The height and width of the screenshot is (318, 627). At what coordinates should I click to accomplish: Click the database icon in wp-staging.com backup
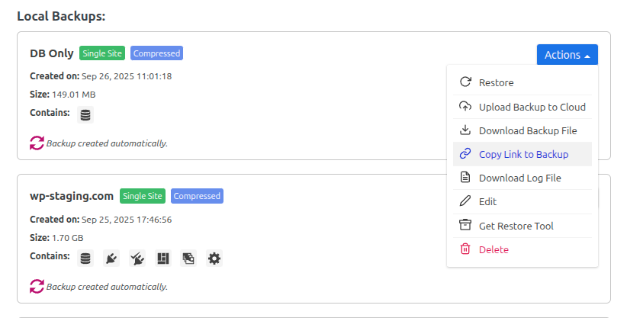(x=85, y=259)
